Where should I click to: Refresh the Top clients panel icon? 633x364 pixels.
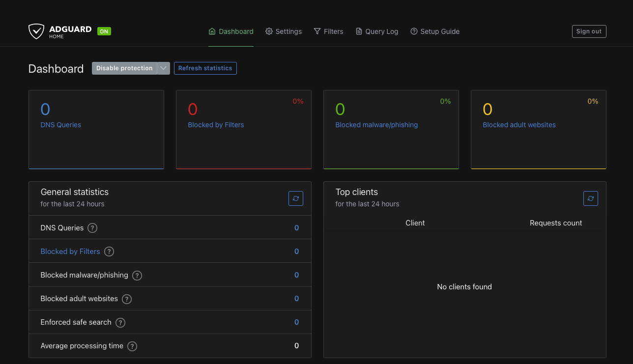591,198
